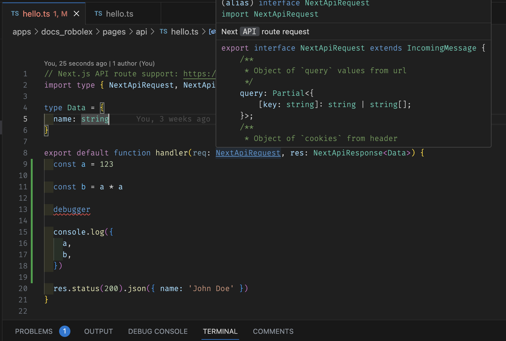Viewport: 506px width, 341px height.
Task: Click the yellow fold bracket on line 4
Action: click(102, 107)
